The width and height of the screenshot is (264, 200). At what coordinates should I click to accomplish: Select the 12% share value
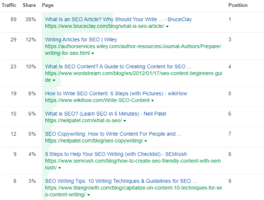[x=31, y=40]
